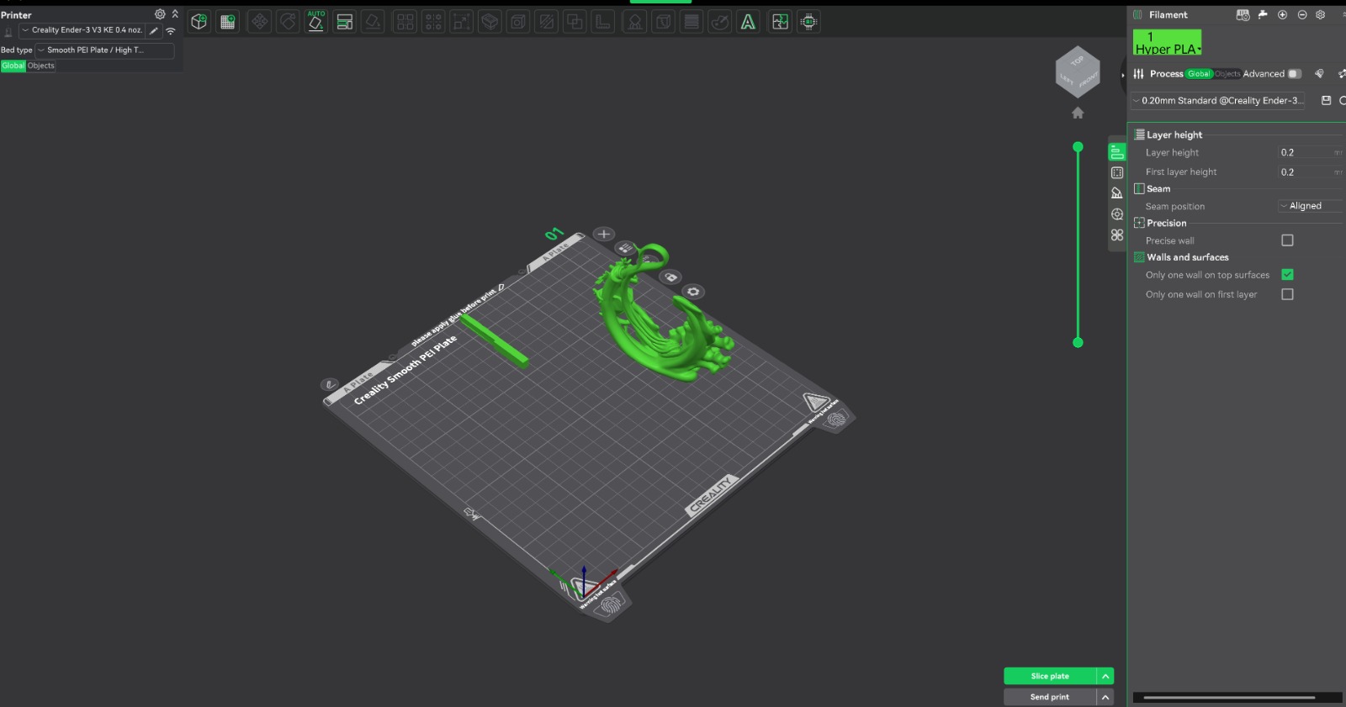The image size is (1346, 707).
Task: Select the Auto orient tool
Action: tap(315, 22)
